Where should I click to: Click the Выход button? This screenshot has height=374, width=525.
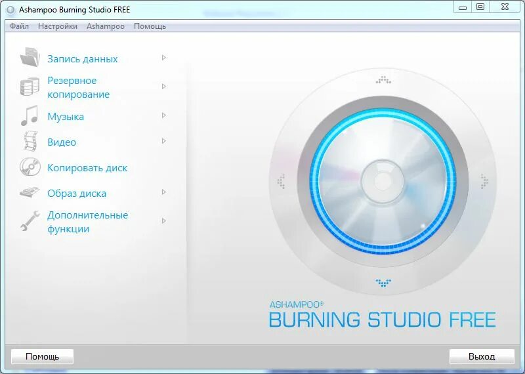(x=482, y=356)
